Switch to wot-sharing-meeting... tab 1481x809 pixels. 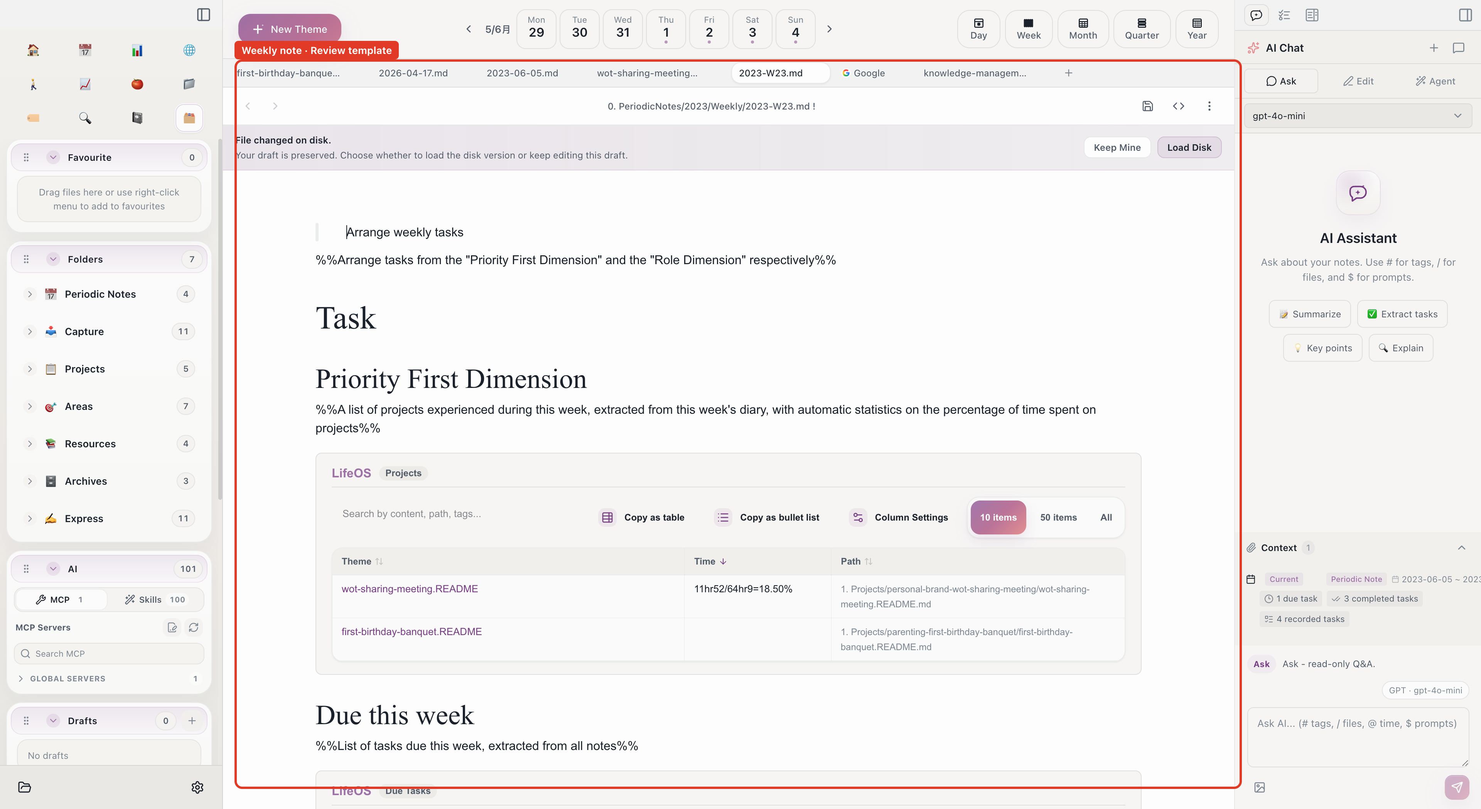[647, 73]
